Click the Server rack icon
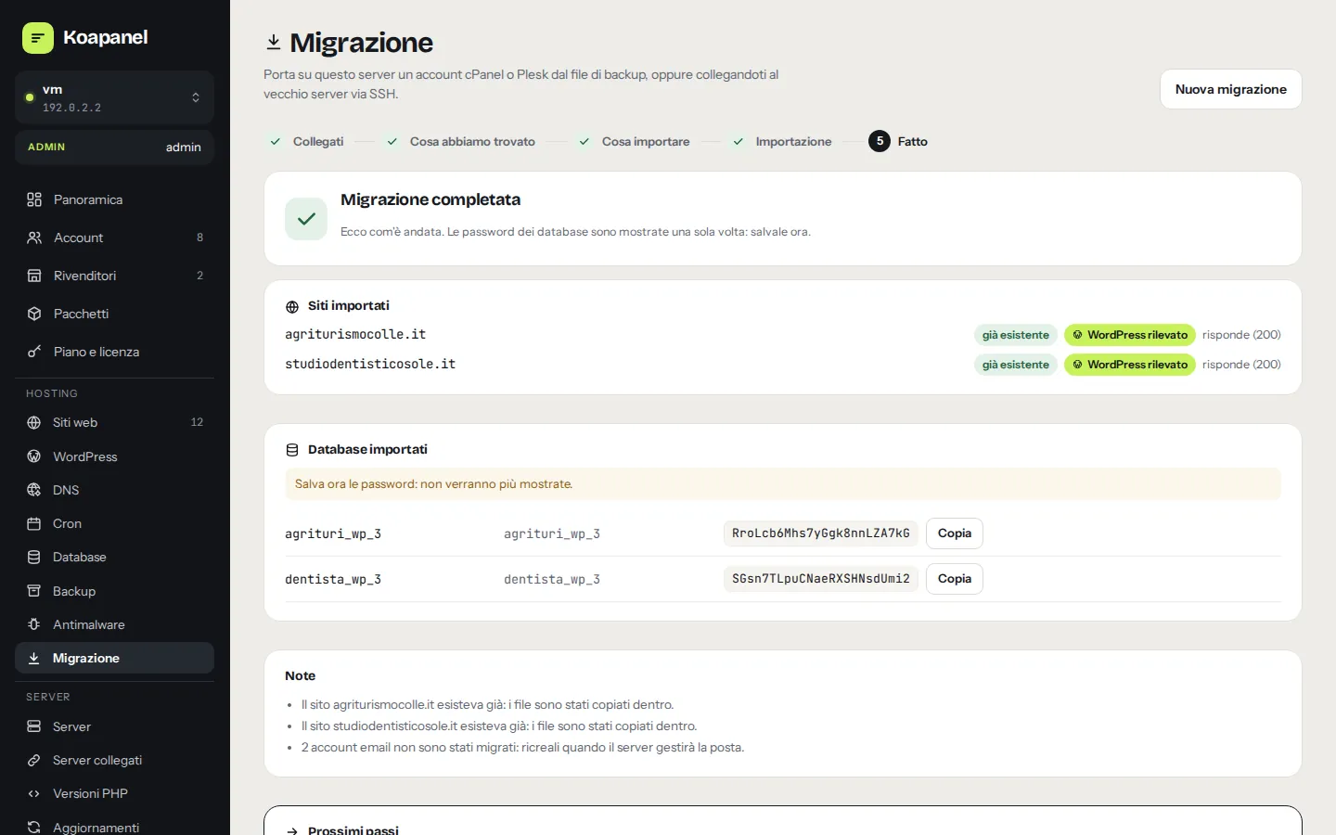Viewport: 1336px width, 835px height. 34,726
